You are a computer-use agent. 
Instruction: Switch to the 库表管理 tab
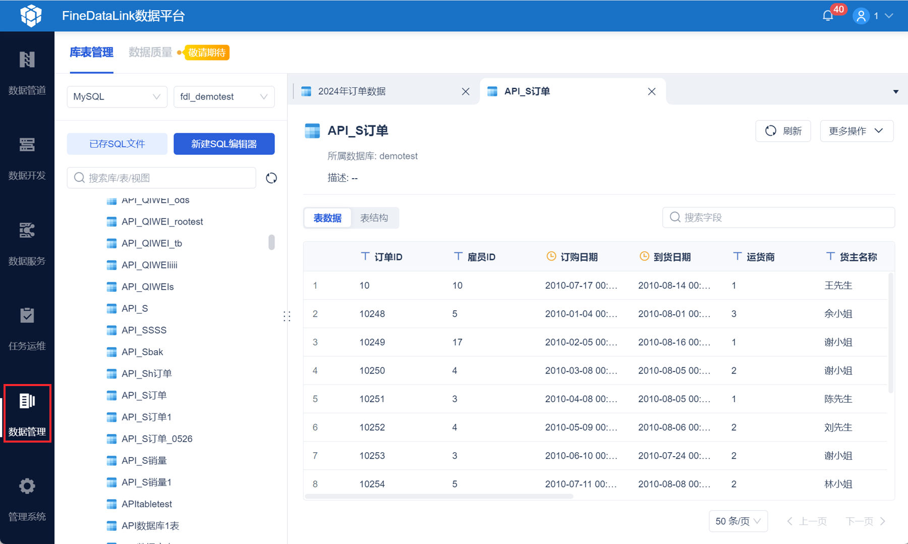(x=91, y=52)
